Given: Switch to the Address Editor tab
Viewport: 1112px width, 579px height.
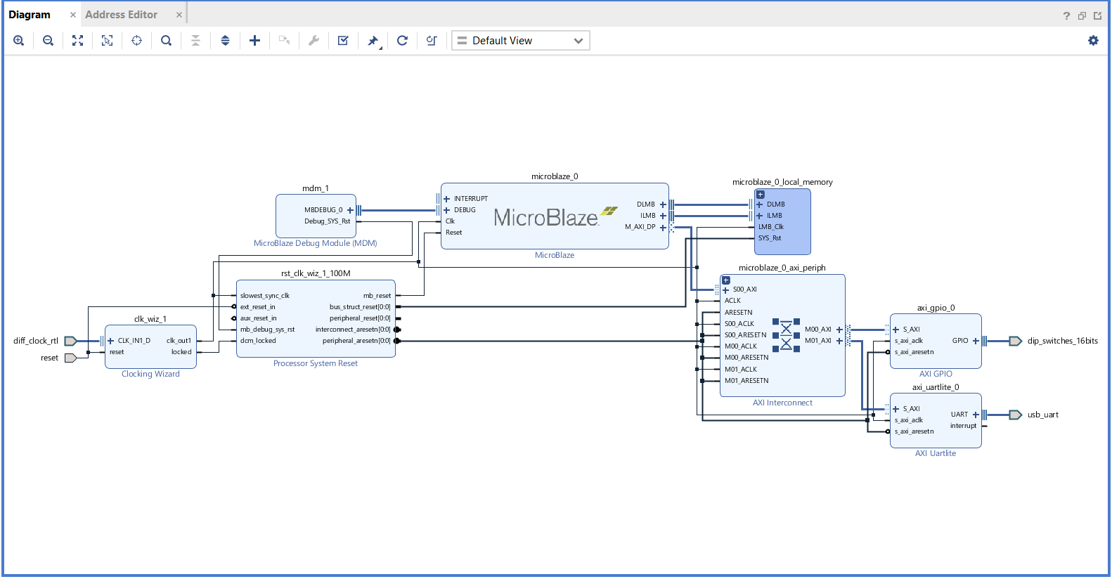Looking at the screenshot, I should tap(122, 15).
